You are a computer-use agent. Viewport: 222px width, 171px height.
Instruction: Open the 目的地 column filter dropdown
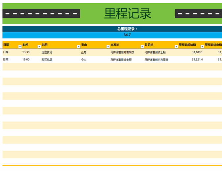coord(176,47)
